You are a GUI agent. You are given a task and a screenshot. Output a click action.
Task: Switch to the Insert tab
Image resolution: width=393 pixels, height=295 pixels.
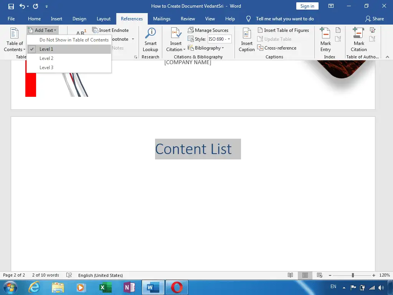point(56,19)
